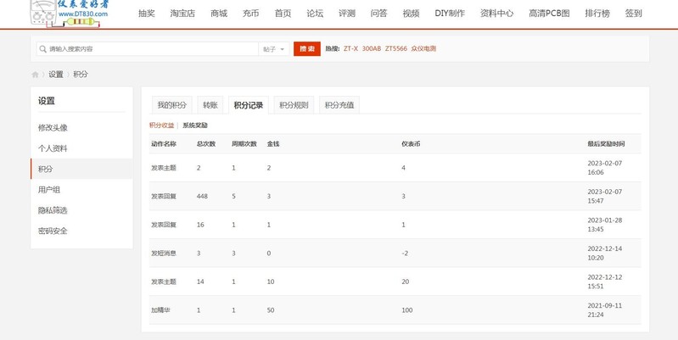Open the 抽奖 nav item
This screenshot has height=340, width=678.
tap(147, 14)
